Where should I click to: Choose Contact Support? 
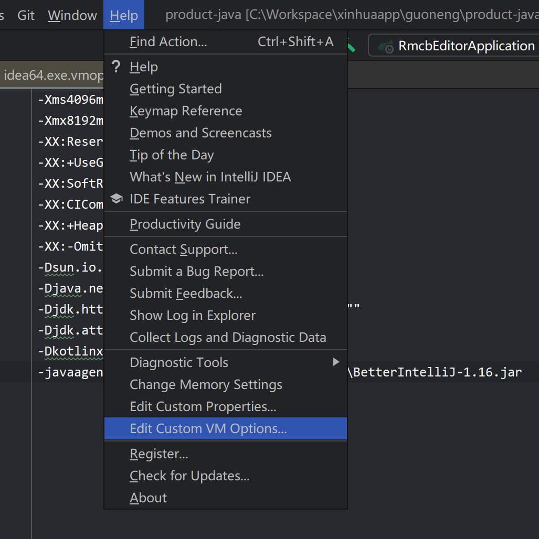coord(226,249)
